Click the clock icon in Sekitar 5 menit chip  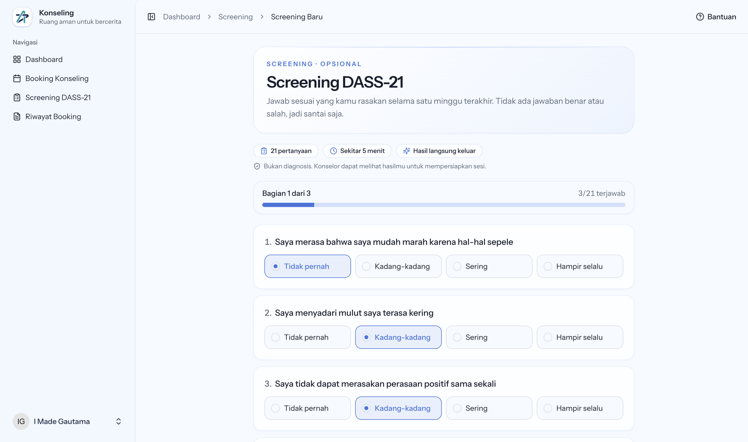(x=333, y=151)
